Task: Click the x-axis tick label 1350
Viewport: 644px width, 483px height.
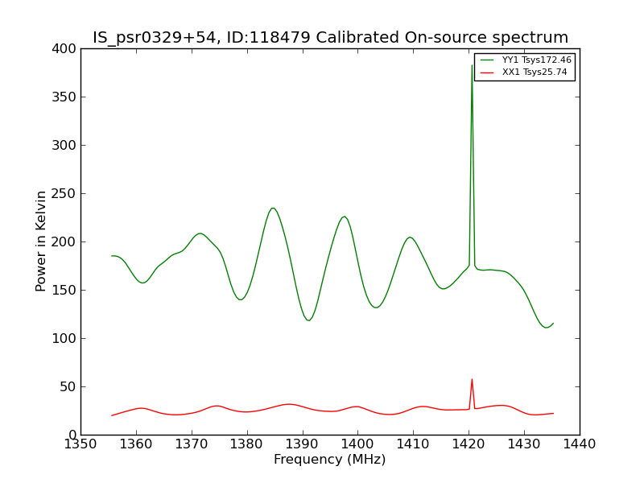Action: tap(80, 444)
